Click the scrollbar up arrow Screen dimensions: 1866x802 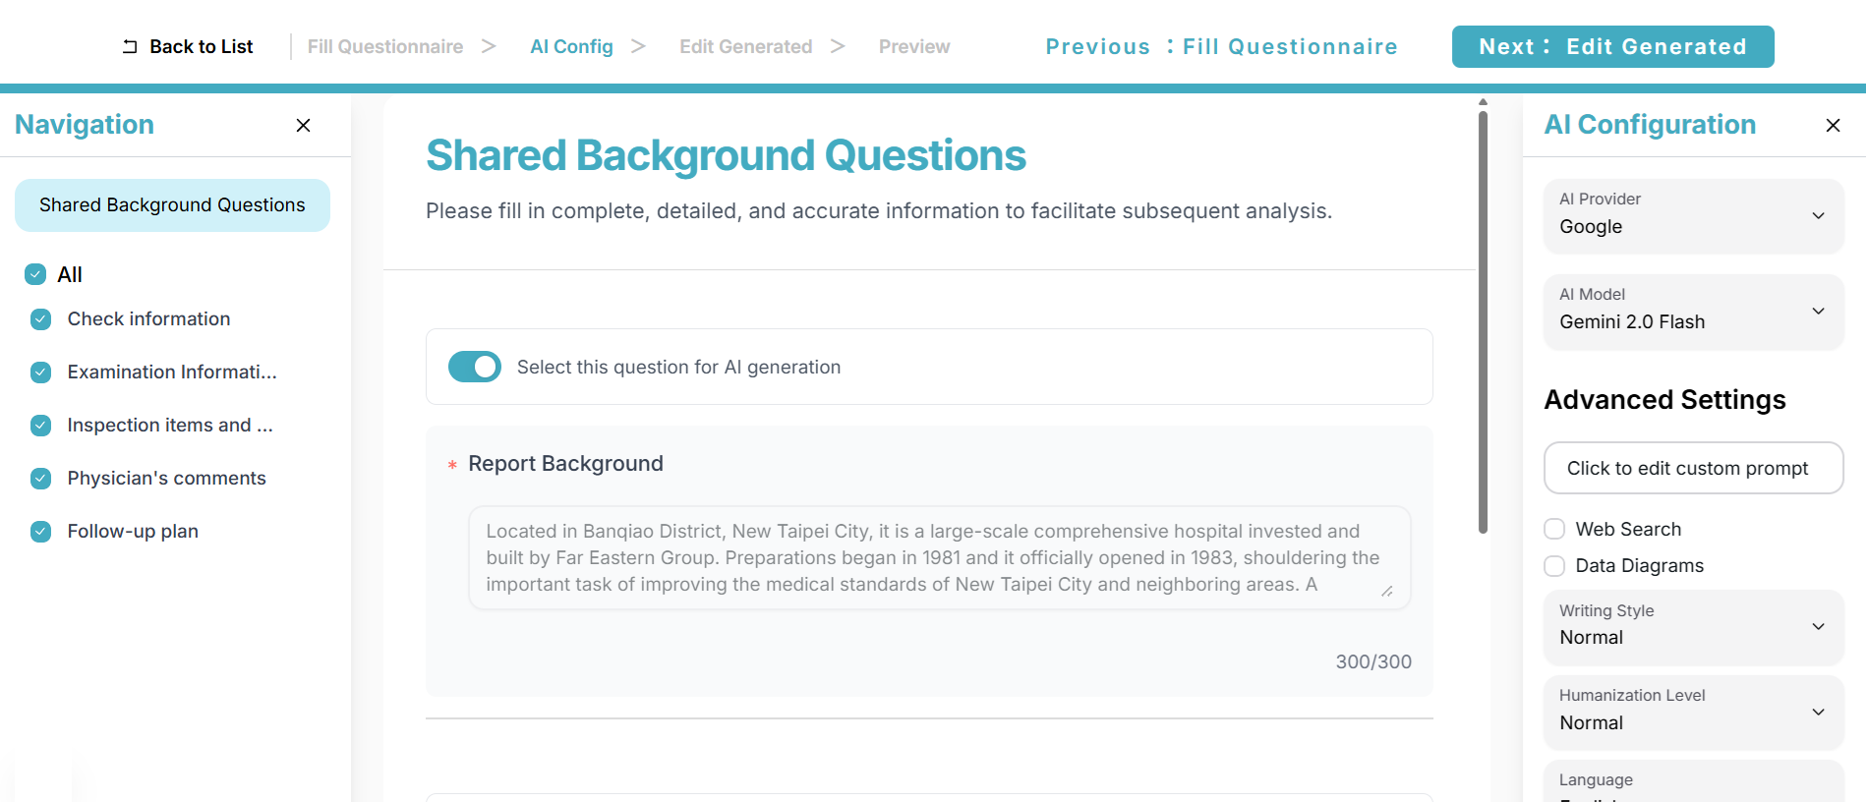click(x=1483, y=101)
